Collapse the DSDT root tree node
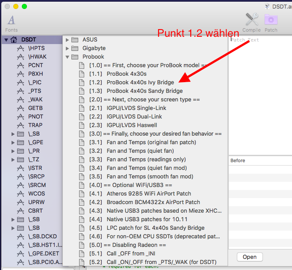The image size is (292, 270). tap(6, 40)
